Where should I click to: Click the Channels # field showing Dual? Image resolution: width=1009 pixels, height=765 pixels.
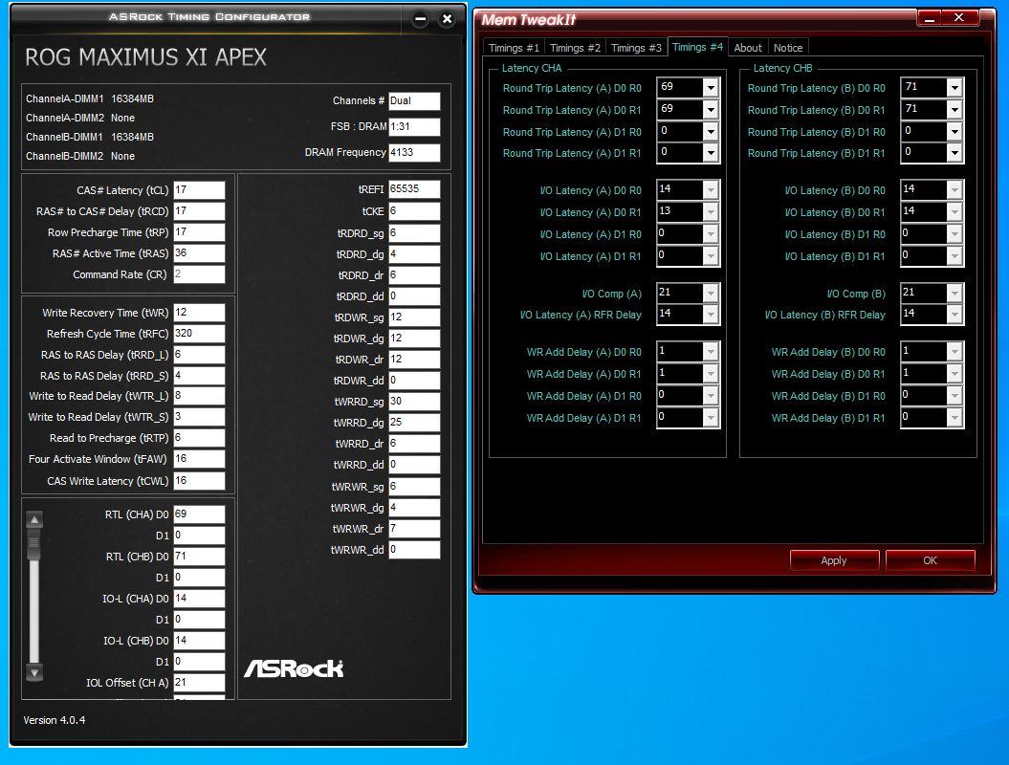pos(414,101)
